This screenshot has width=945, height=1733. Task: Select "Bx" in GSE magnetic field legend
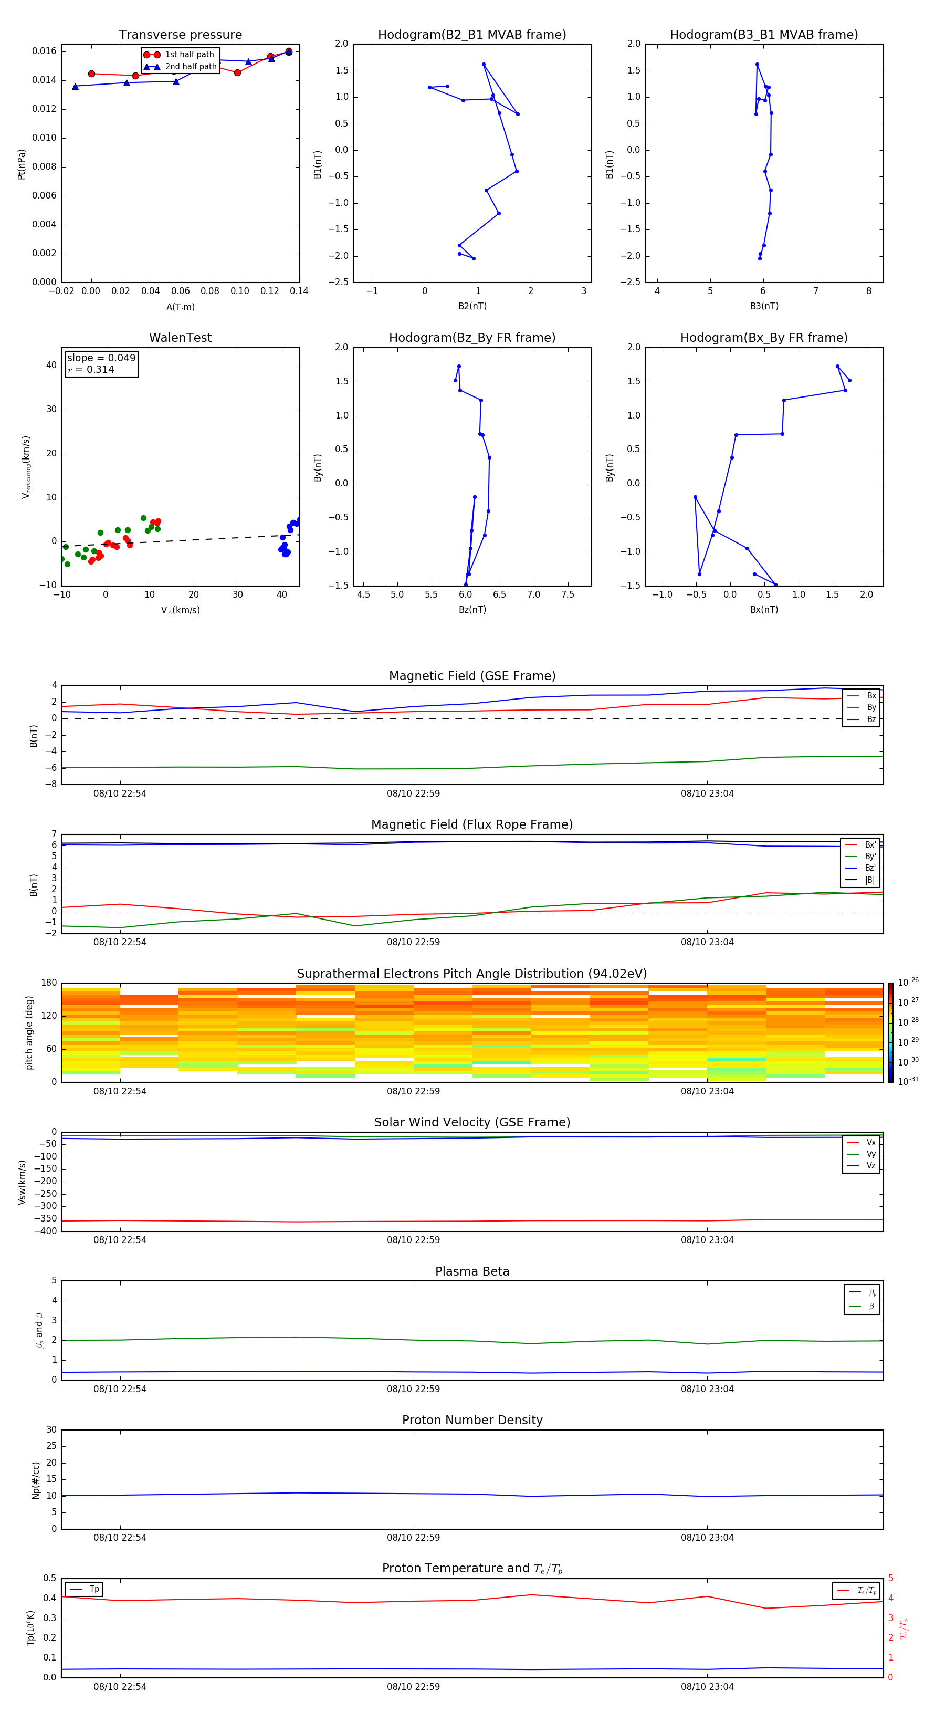pyautogui.click(x=862, y=696)
